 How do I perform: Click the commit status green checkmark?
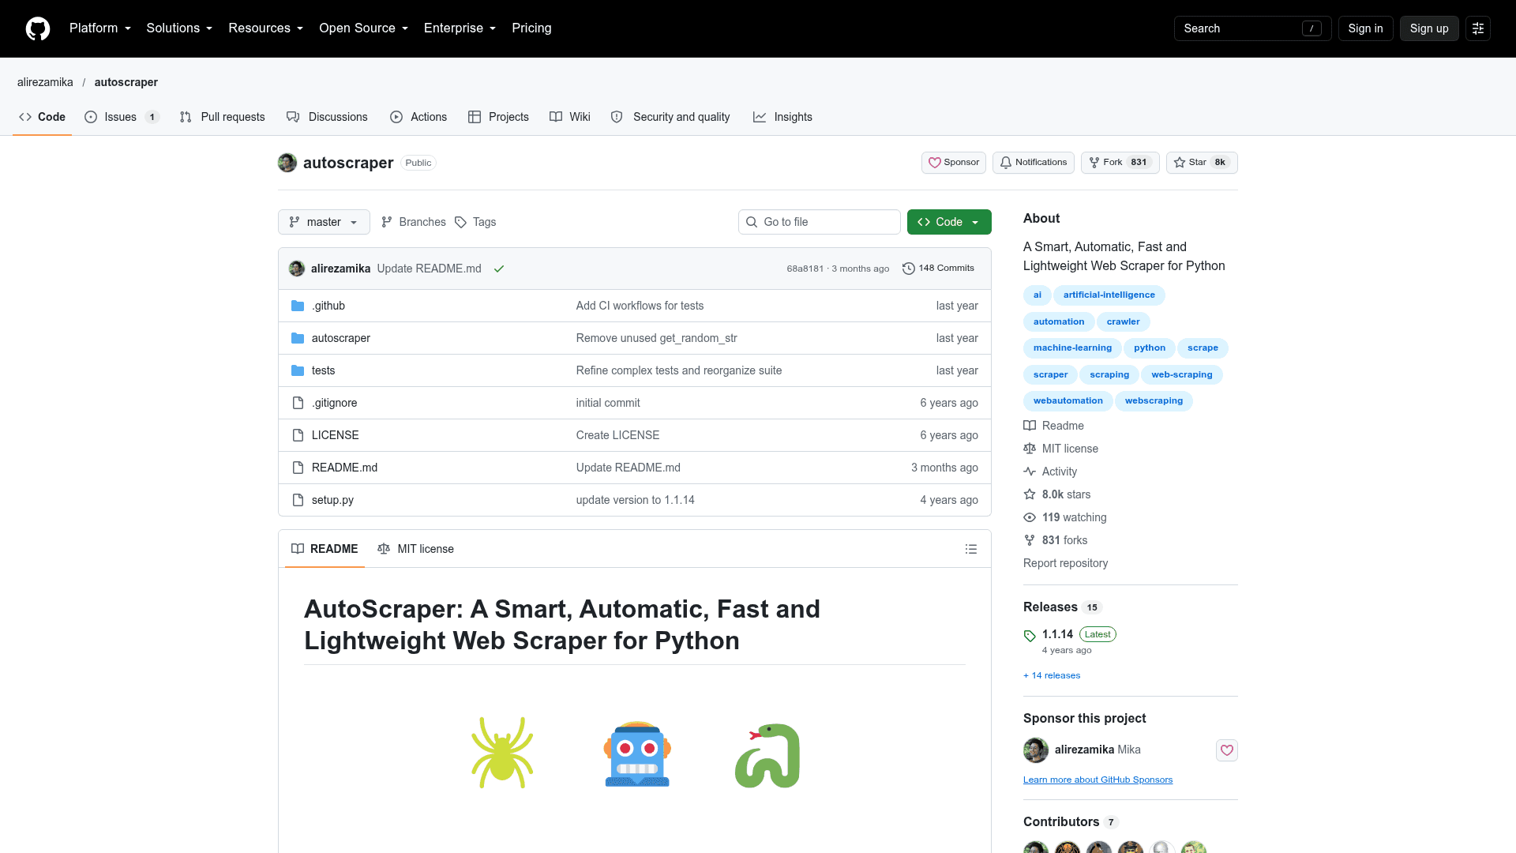(499, 269)
